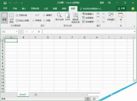Image resolution: width=137 pixels, height=101 pixels.
Task: Open the Formulas (公式) tab
Action: [46, 8]
